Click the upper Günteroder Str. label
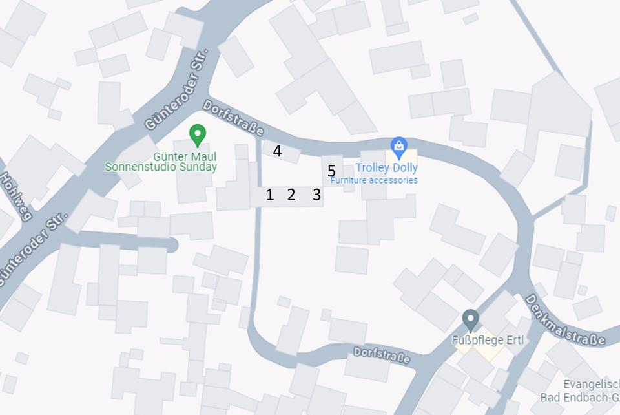Viewport: 620px width, 415px height. (176, 90)
